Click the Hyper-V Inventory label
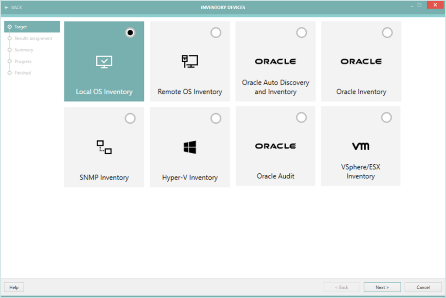446x298 pixels. click(190, 177)
